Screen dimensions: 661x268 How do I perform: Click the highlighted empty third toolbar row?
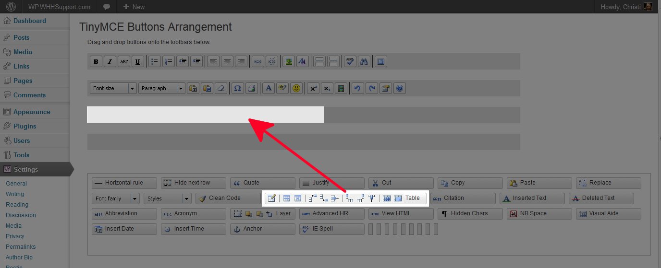pyautogui.click(x=205, y=115)
